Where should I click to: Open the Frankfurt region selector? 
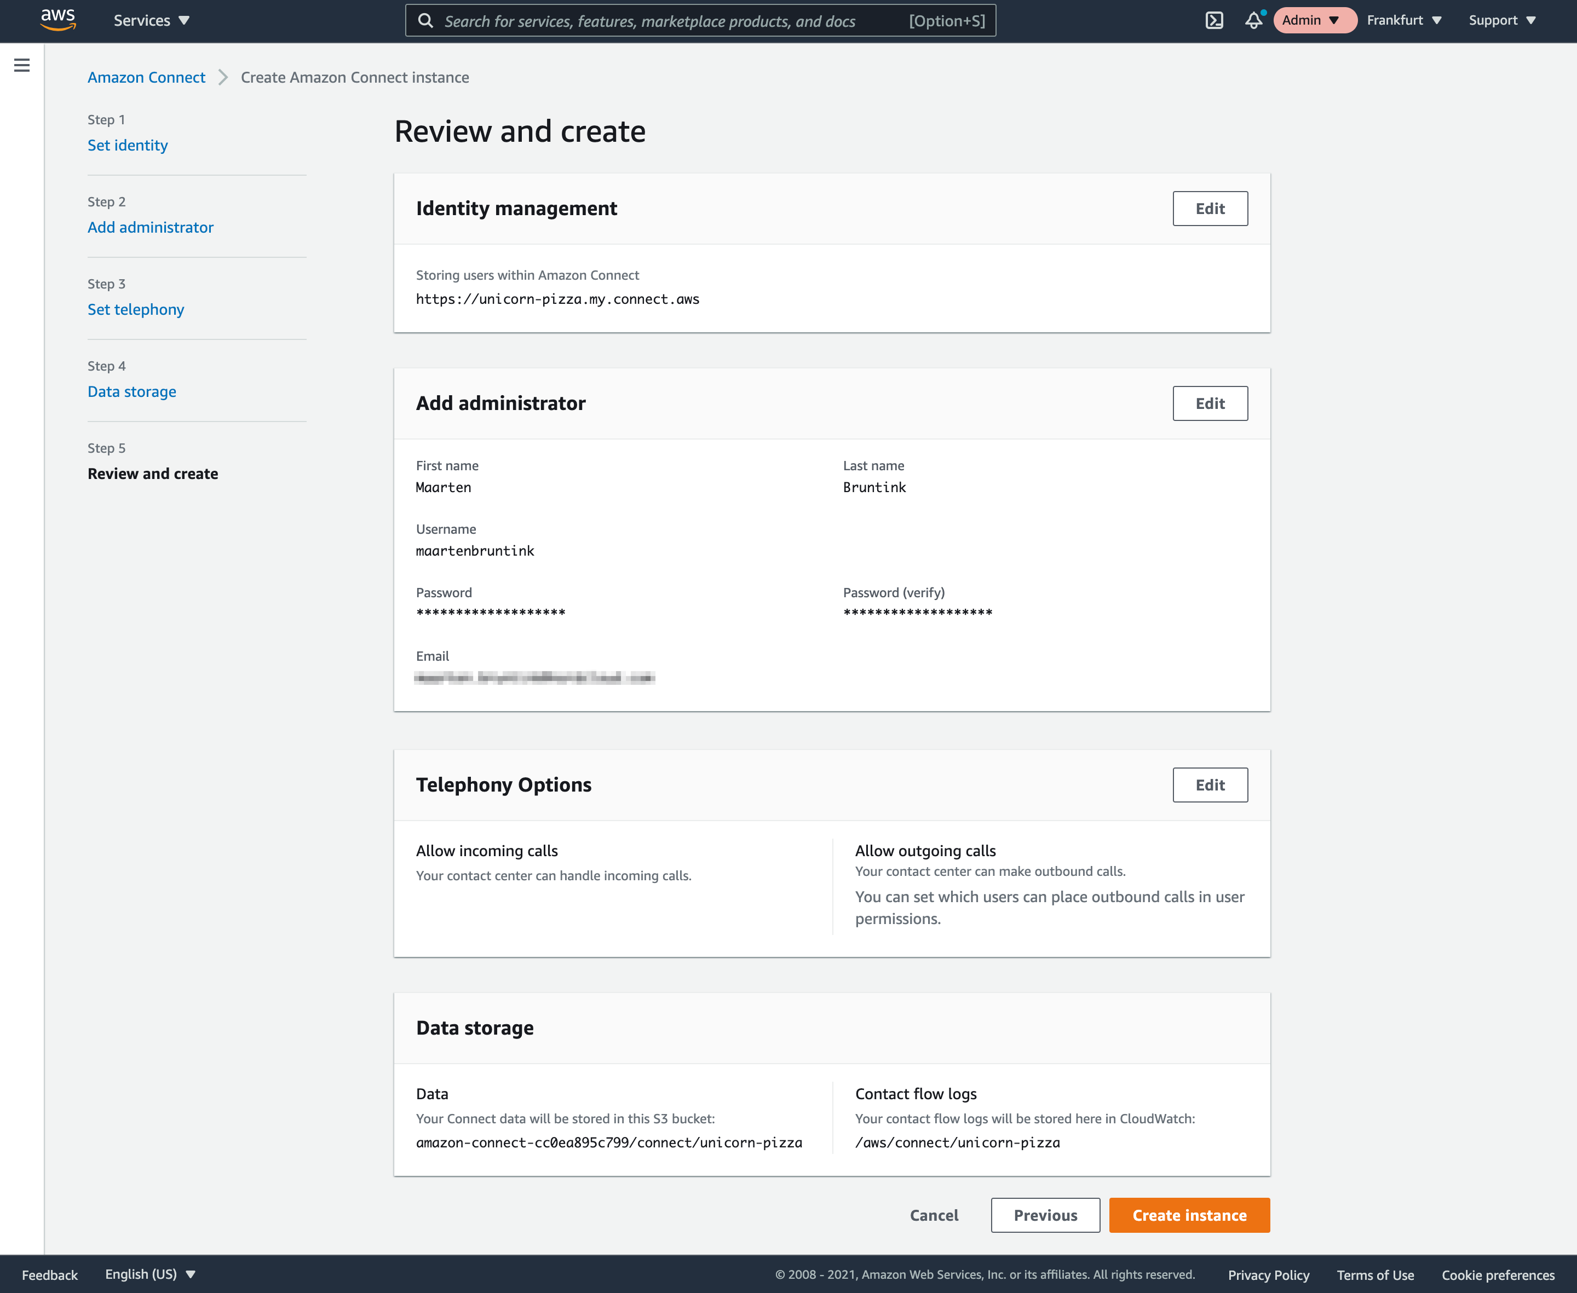tap(1404, 20)
